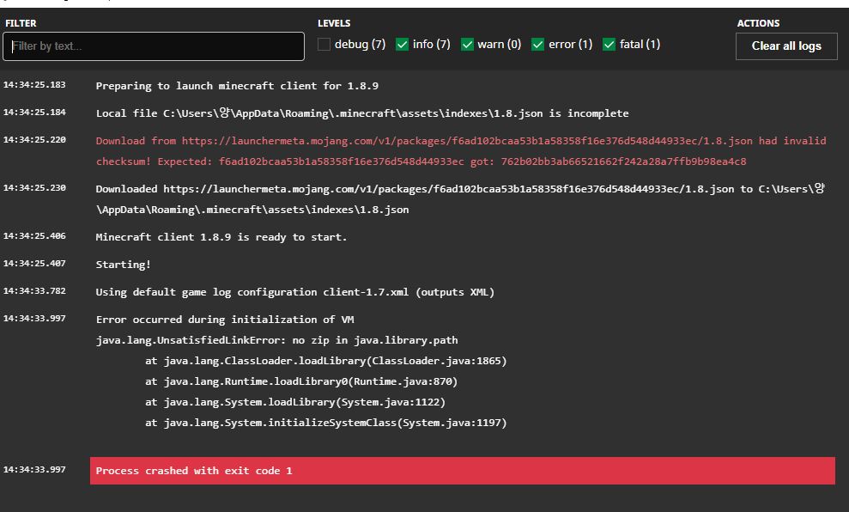The height and width of the screenshot is (512, 849).
Task: Turn off the fatal level checkbox
Action: coord(609,45)
